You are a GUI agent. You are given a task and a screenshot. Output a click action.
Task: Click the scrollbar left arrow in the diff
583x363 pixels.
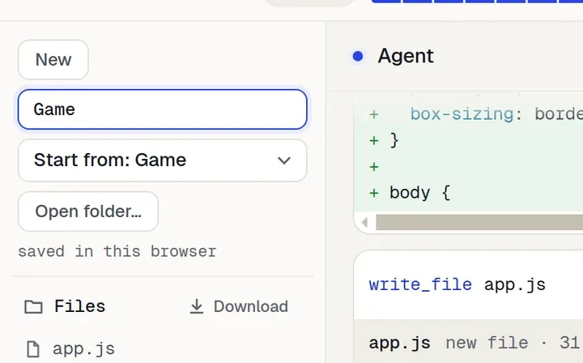[364, 222]
